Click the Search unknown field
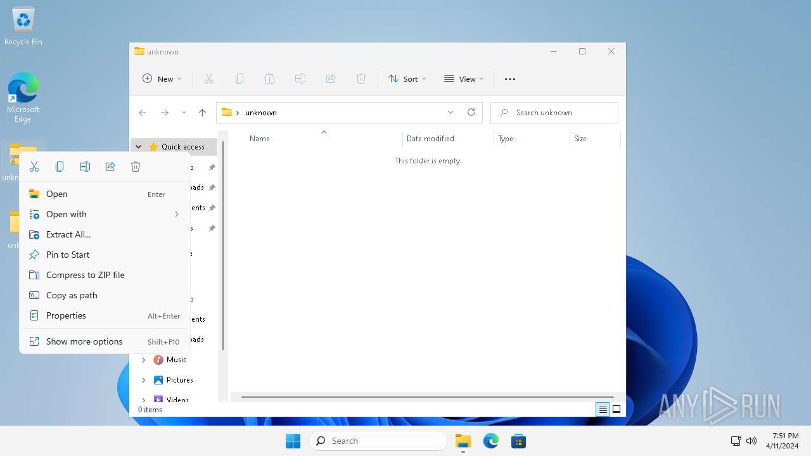 (554, 113)
